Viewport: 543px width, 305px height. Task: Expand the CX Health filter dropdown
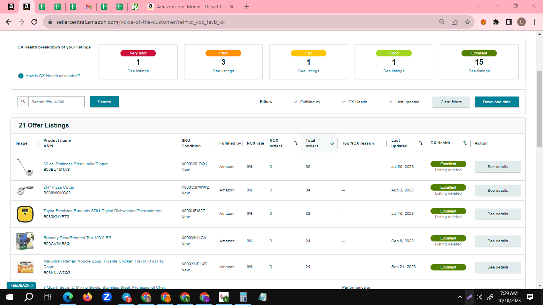(355, 102)
